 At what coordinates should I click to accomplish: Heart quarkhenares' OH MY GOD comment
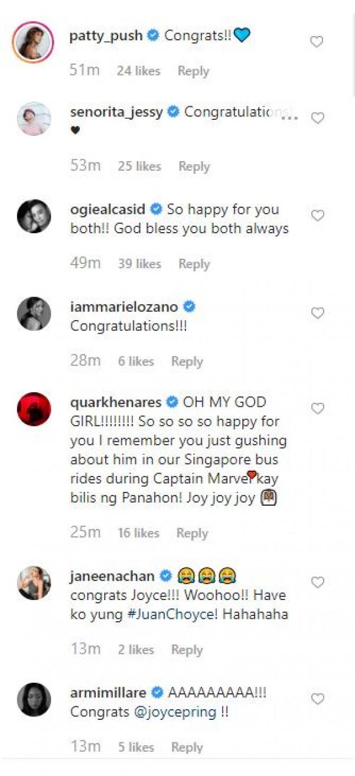pos(318,409)
